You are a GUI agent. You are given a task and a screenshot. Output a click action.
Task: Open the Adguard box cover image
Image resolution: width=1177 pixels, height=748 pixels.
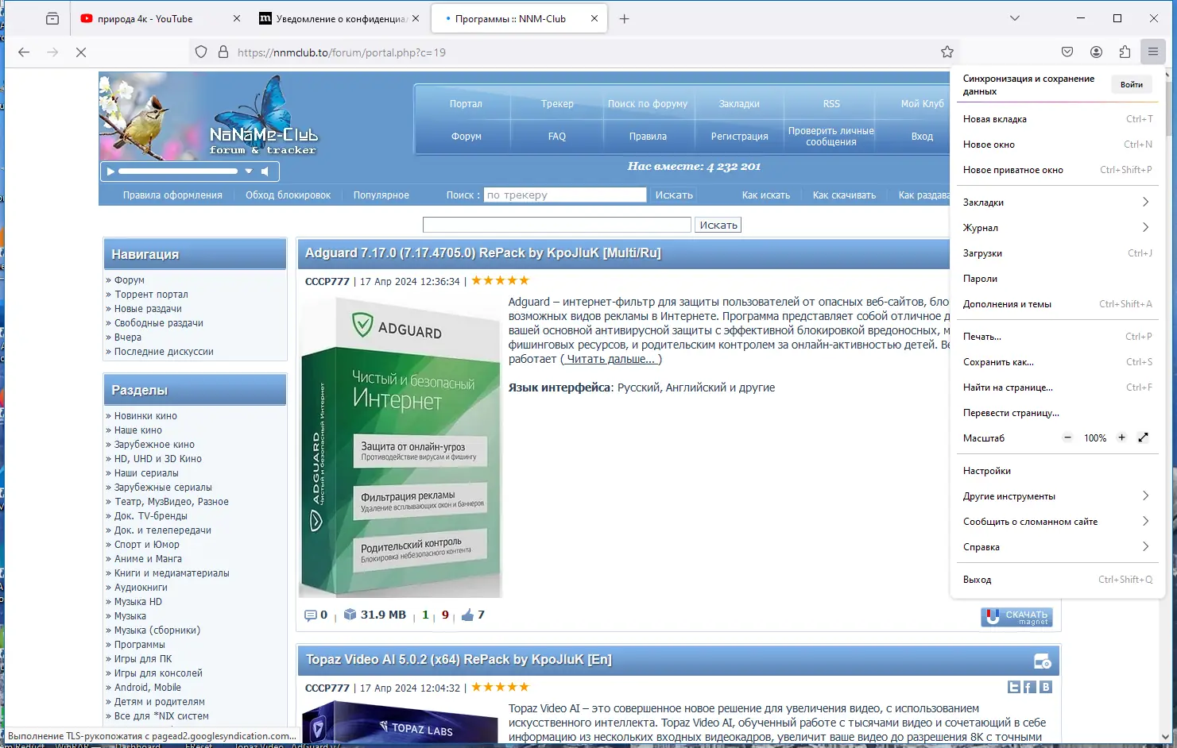[x=401, y=447]
